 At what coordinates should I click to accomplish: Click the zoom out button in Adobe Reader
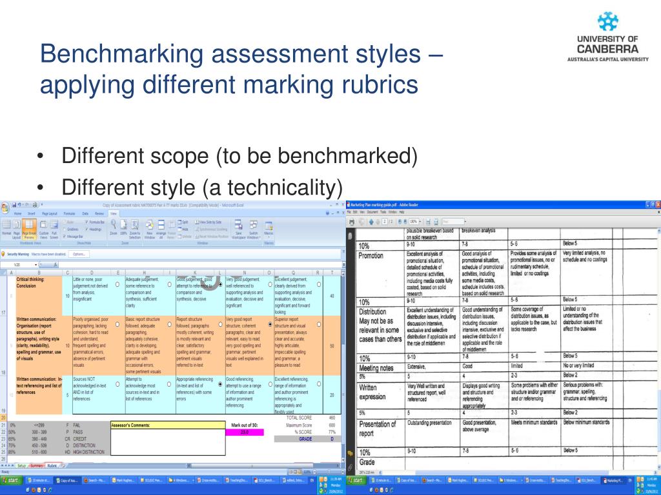(400, 222)
